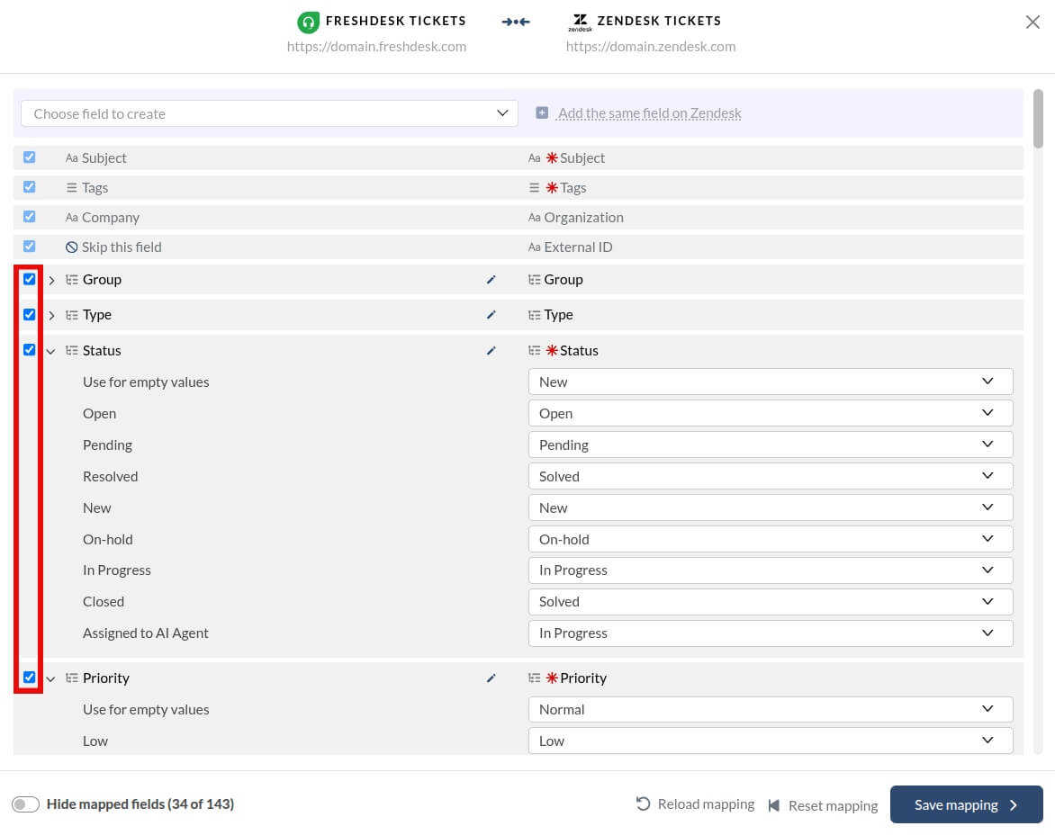Uncheck the Subject field checkbox
This screenshot has height=835, width=1055.
(29, 157)
